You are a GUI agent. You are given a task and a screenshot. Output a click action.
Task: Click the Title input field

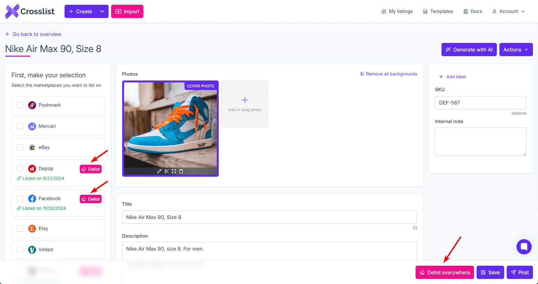[x=269, y=217]
